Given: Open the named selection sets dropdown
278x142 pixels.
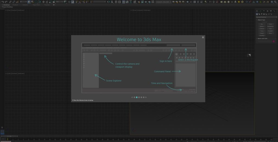Looking at the screenshot, I should coord(99,2).
